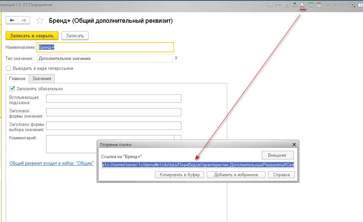
Task: Click the zoom magnifier icon in toolbar
Action: [353, 5]
